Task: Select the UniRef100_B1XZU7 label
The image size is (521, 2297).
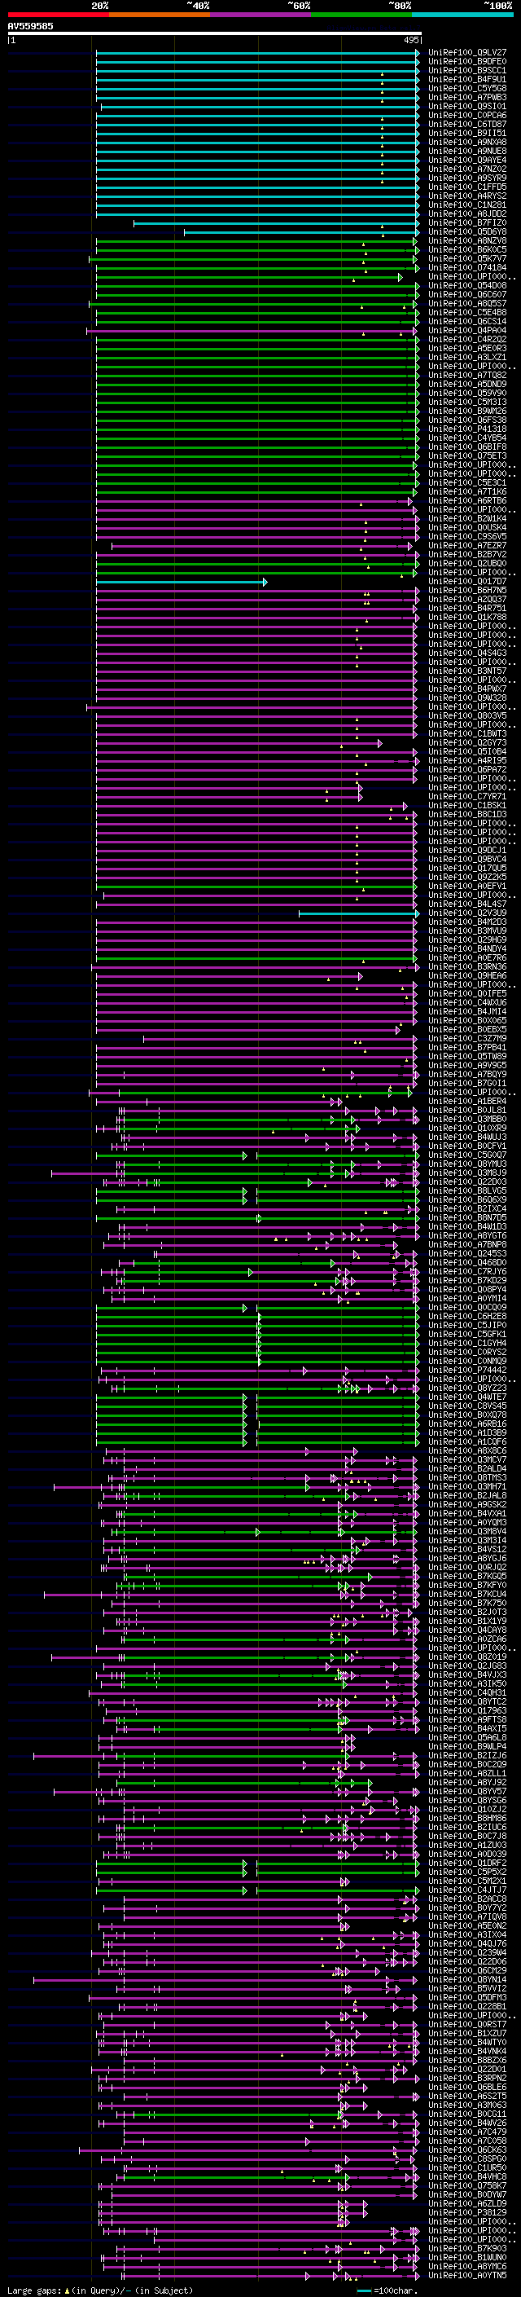Action: click(x=467, y=2034)
